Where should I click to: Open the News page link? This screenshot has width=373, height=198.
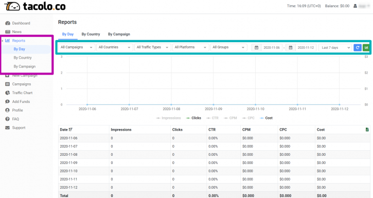point(17,31)
